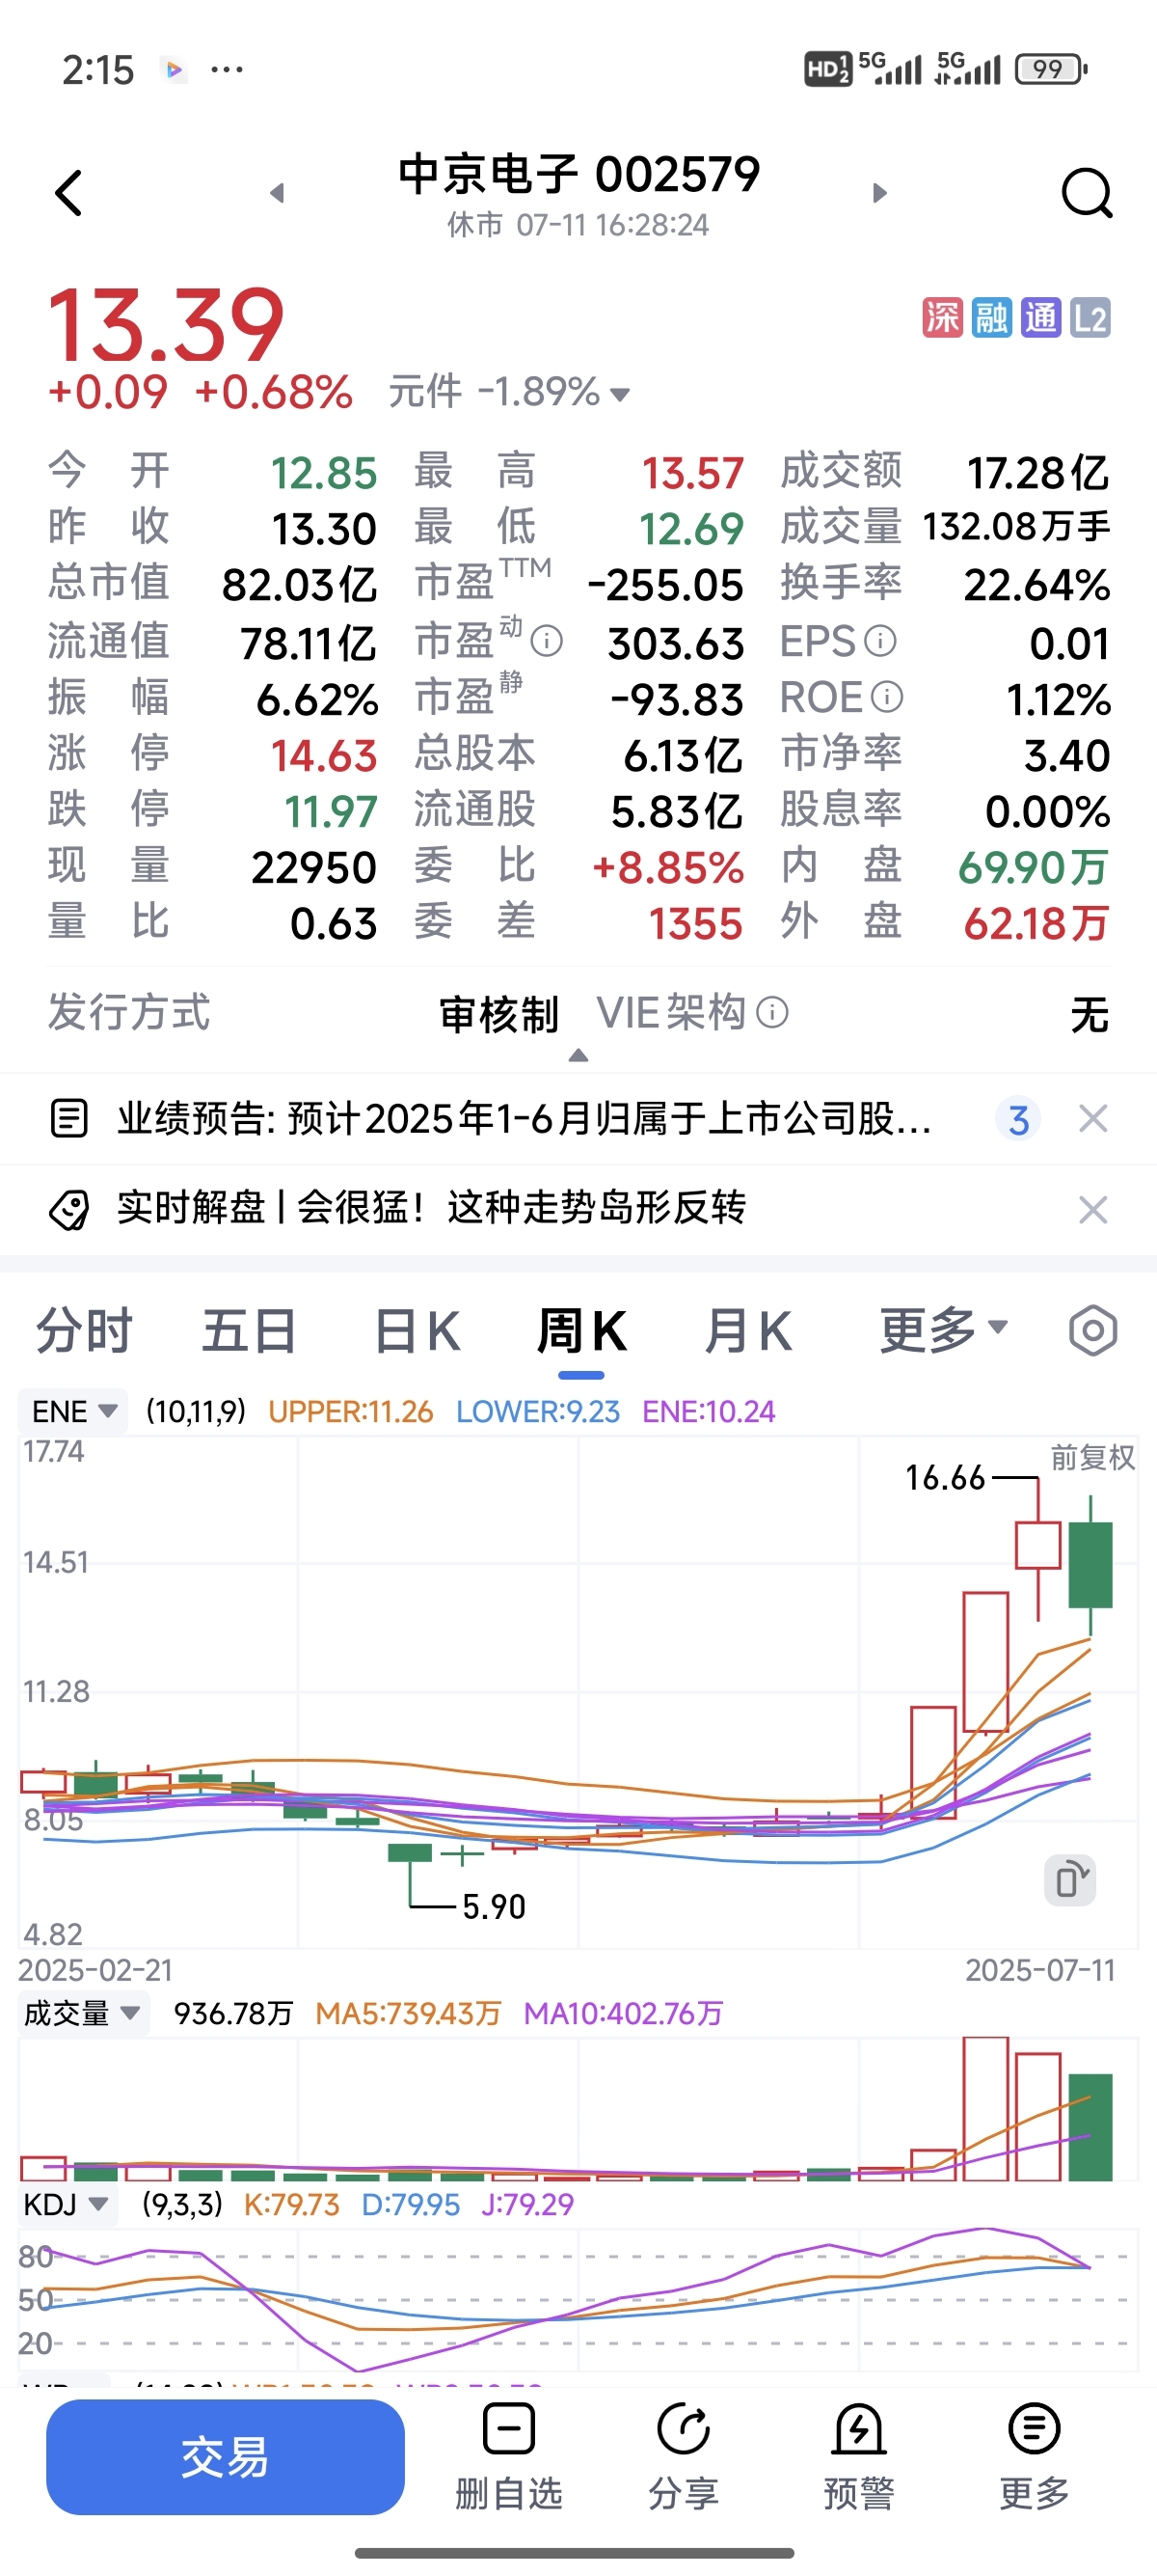Switch to 分时 chart tab
The width and height of the screenshot is (1157, 2576).
[84, 1331]
